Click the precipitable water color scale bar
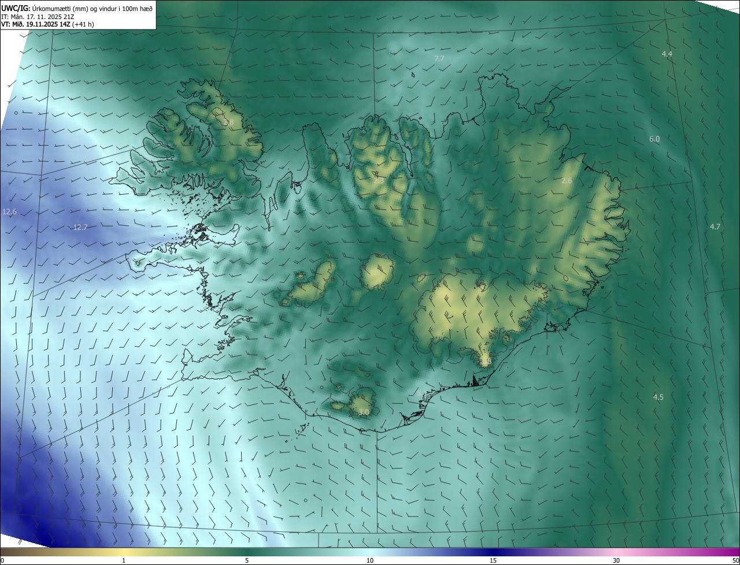The image size is (740, 565). 370,552
